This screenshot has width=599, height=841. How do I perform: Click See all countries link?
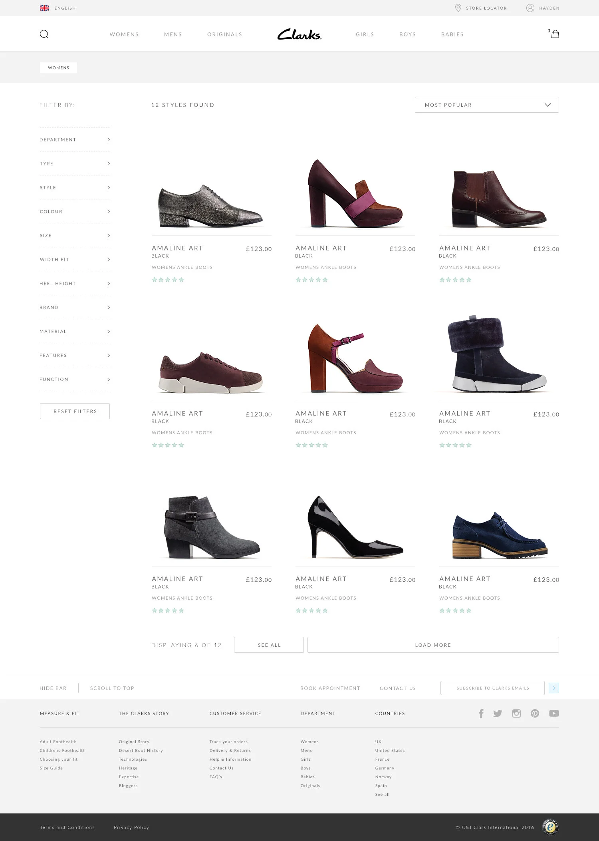click(x=382, y=794)
